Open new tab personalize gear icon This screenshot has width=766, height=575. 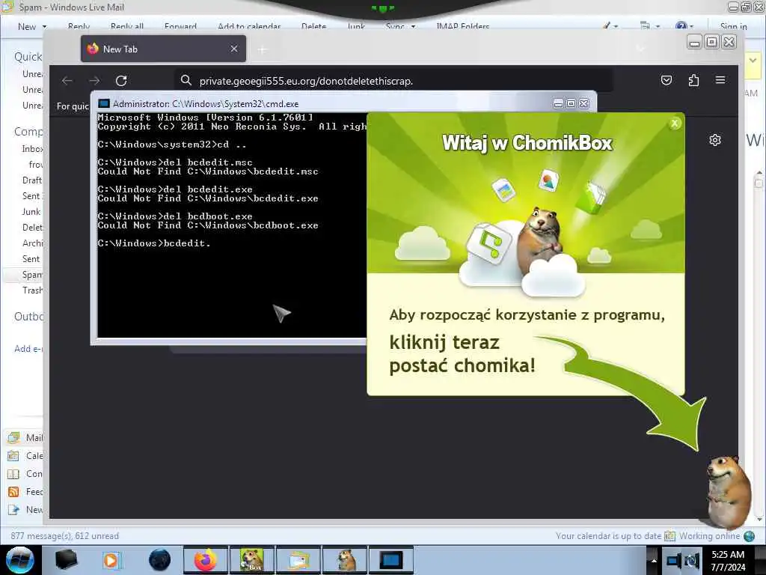[x=714, y=140]
